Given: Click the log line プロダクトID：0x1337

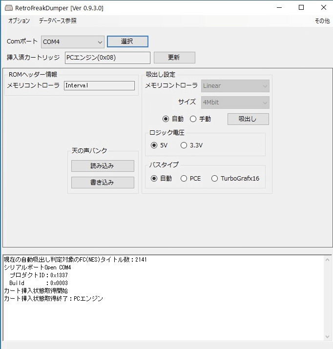Looking at the screenshot, I should (39, 275).
